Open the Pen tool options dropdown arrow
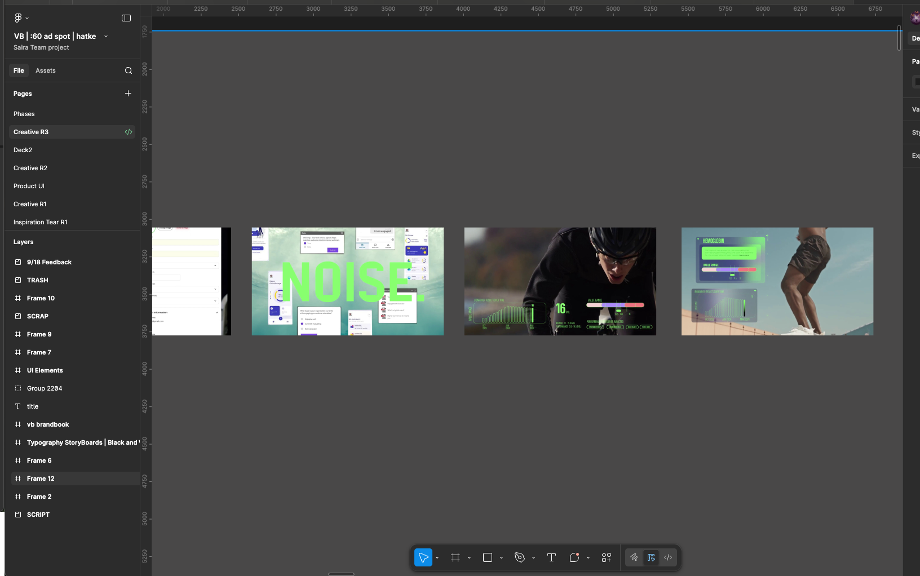 tap(533, 558)
